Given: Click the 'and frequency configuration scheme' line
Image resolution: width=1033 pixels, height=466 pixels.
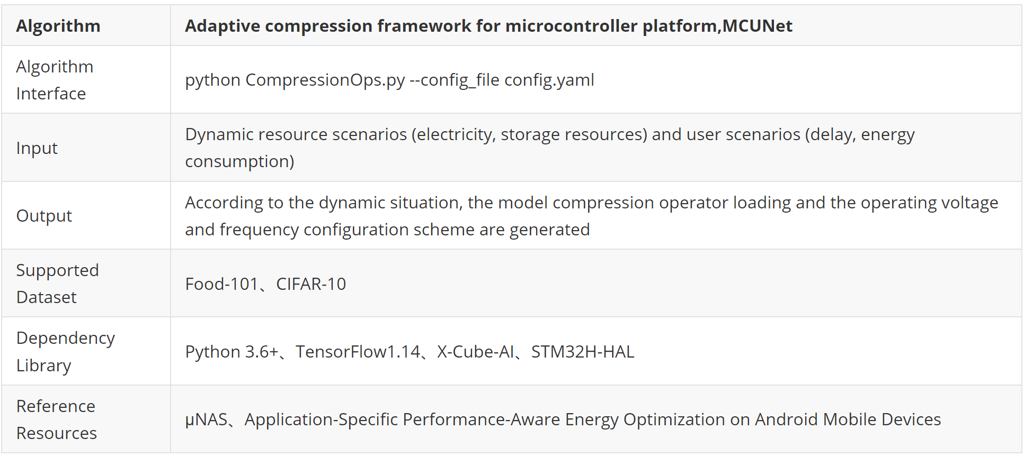Looking at the screenshot, I should [x=387, y=230].
